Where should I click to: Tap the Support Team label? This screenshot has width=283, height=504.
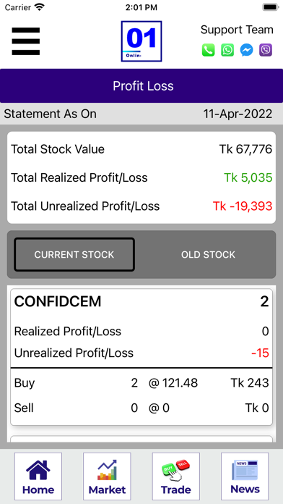pyautogui.click(x=237, y=30)
